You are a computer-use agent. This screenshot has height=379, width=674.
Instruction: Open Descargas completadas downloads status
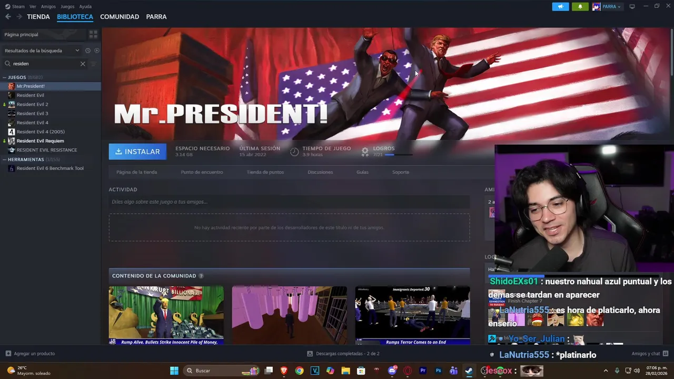(343, 354)
